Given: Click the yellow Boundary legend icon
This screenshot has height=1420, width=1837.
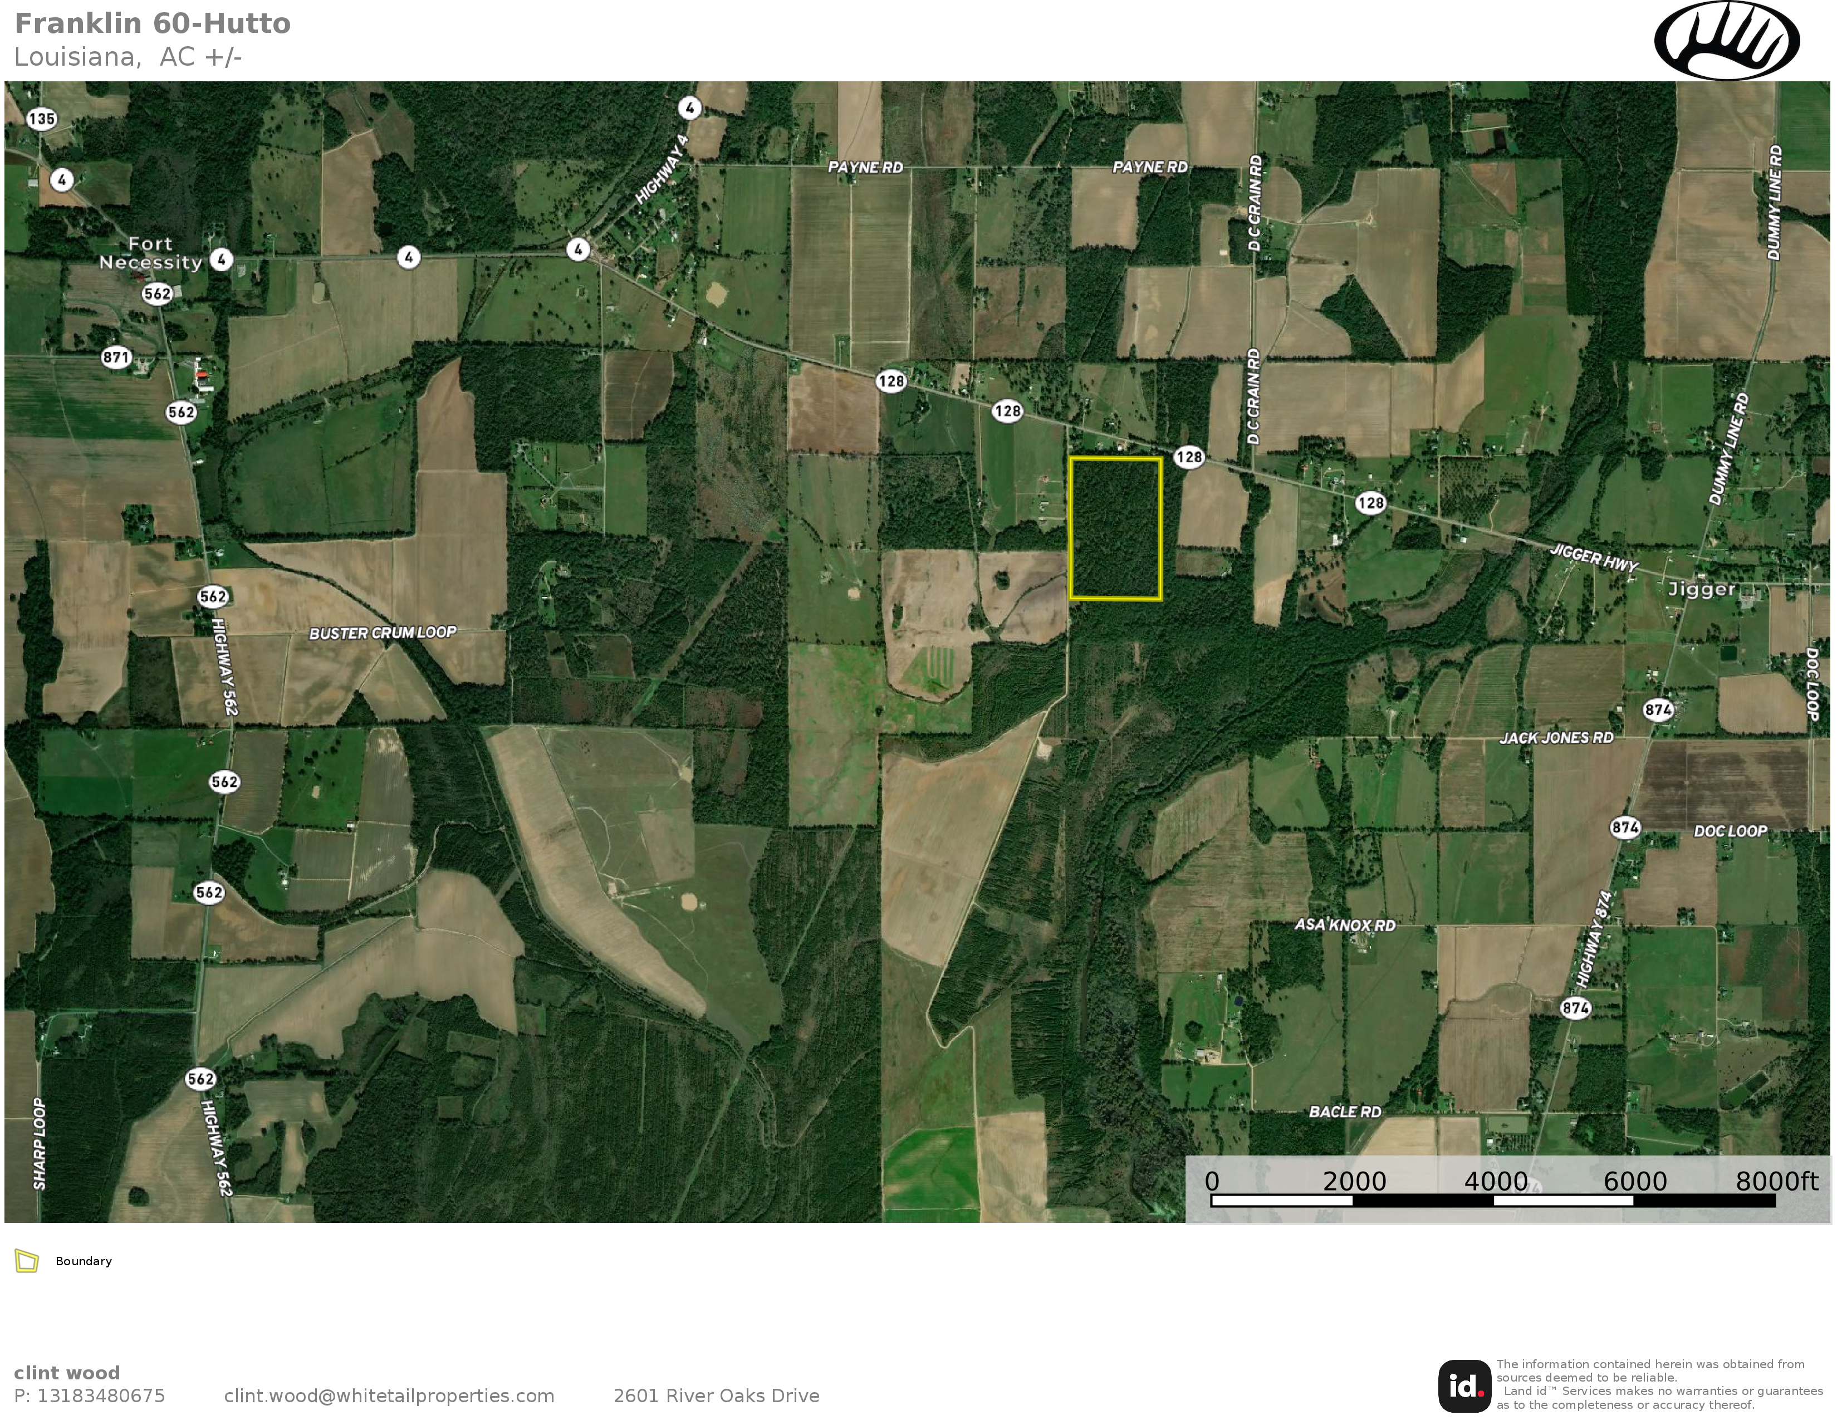Looking at the screenshot, I should (x=27, y=1261).
